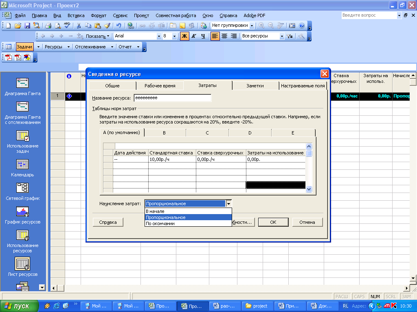417x312 pixels.
Task: Choose Пропорциональное option in list
Action: pyautogui.click(x=188, y=217)
